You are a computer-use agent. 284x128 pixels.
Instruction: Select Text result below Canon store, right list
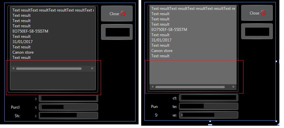161,56
